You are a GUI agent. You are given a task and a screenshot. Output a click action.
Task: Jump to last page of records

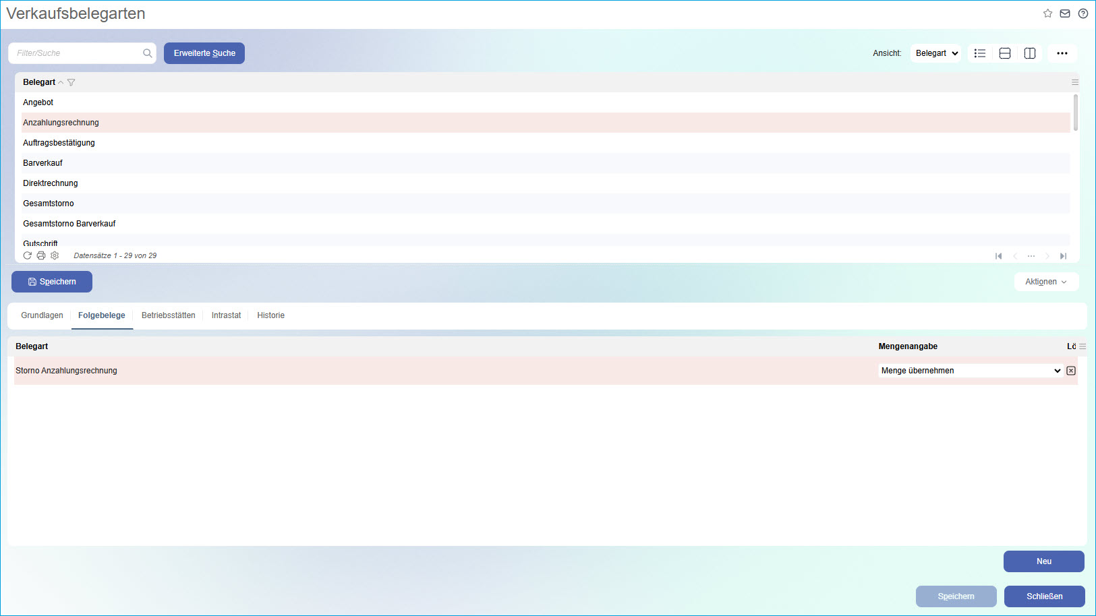pos(1063,256)
